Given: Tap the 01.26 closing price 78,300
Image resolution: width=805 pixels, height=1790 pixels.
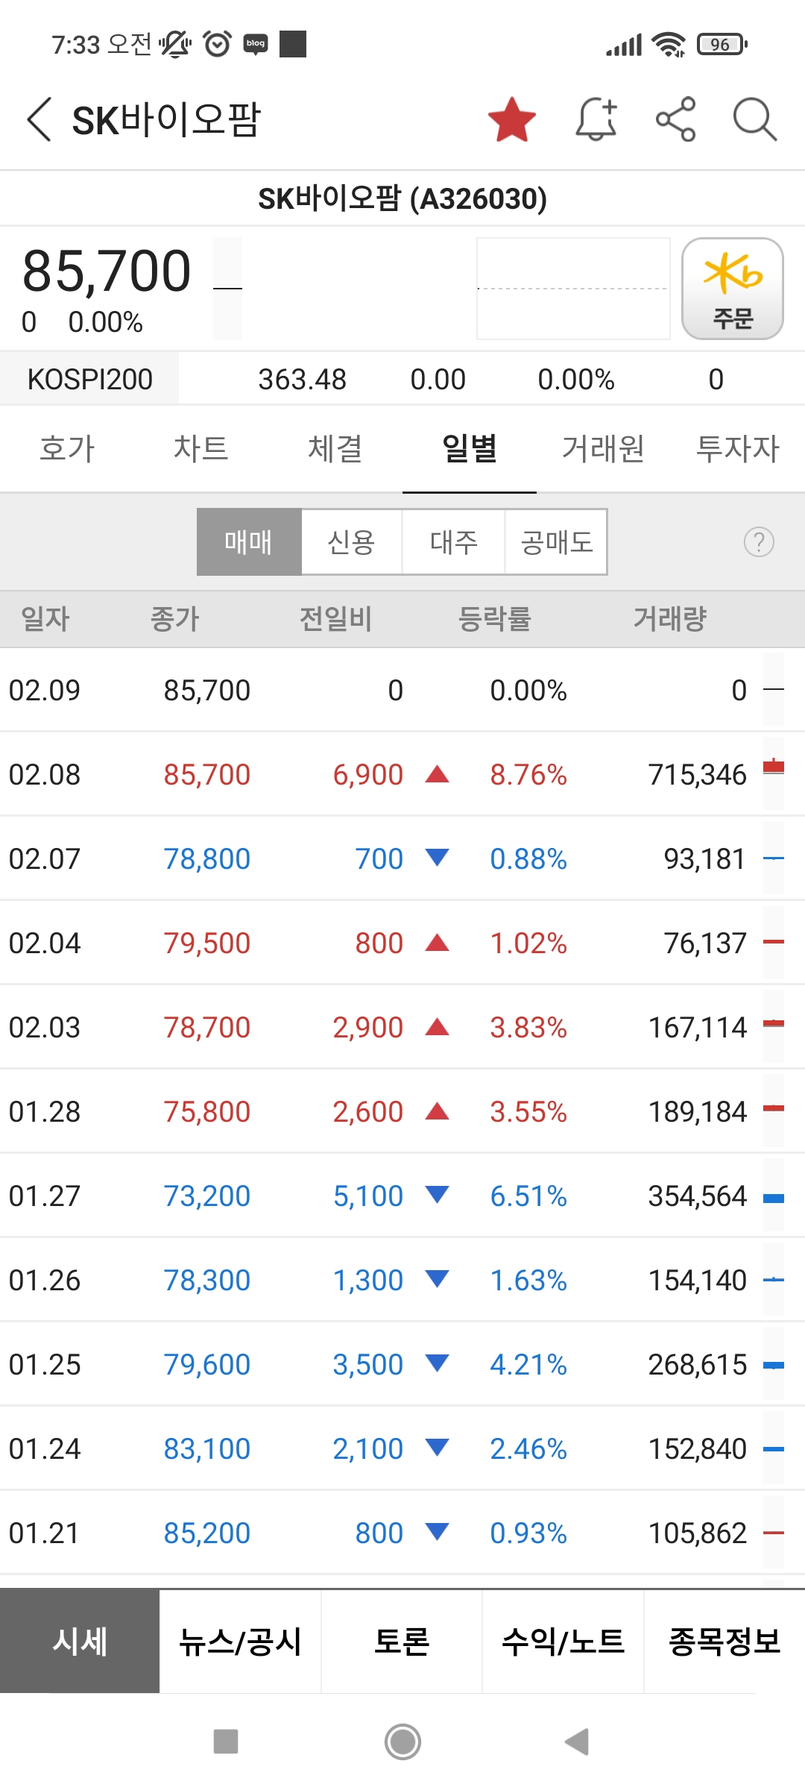Looking at the screenshot, I should [207, 1281].
